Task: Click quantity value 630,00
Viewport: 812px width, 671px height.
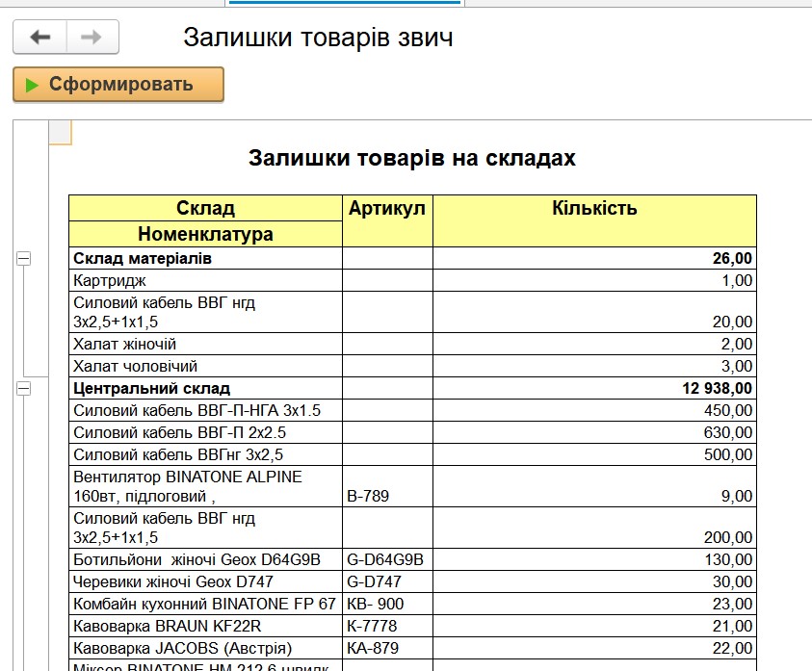Action: pyautogui.click(x=727, y=433)
